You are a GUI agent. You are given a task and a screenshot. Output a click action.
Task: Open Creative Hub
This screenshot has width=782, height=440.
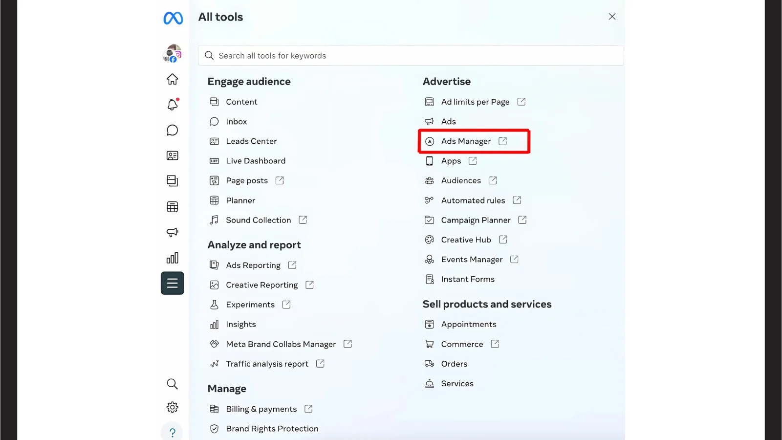point(466,240)
